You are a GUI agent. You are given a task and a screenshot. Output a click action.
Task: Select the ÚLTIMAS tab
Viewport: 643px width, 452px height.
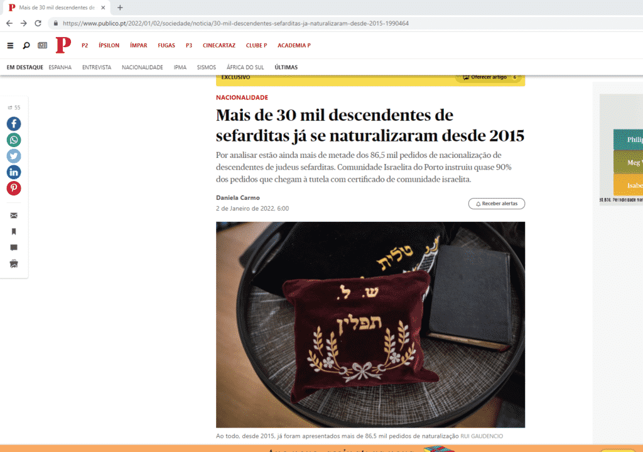coord(286,67)
